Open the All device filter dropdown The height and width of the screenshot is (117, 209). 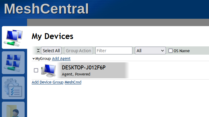tap(150, 51)
